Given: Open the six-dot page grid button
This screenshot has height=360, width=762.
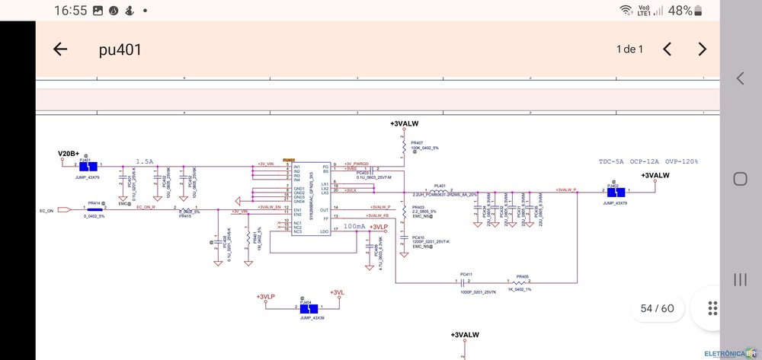Looking at the screenshot, I should [712, 308].
